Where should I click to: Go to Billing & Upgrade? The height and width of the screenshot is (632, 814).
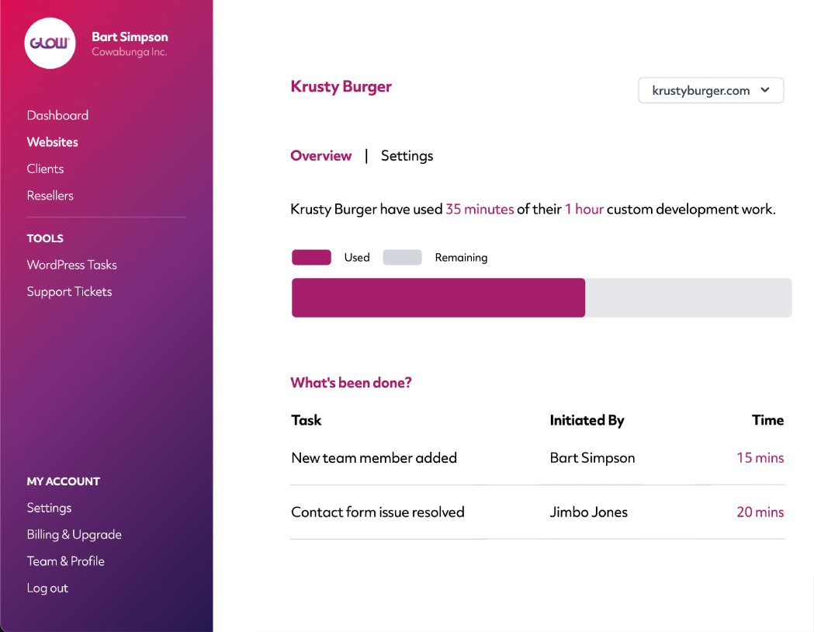pos(74,535)
